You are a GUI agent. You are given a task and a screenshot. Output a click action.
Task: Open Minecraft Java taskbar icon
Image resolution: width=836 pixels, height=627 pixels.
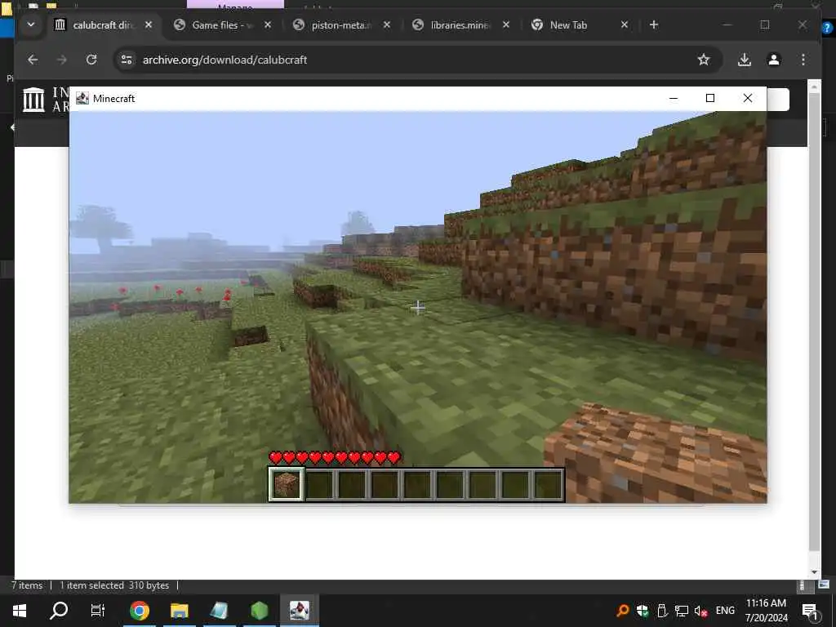(x=299, y=611)
